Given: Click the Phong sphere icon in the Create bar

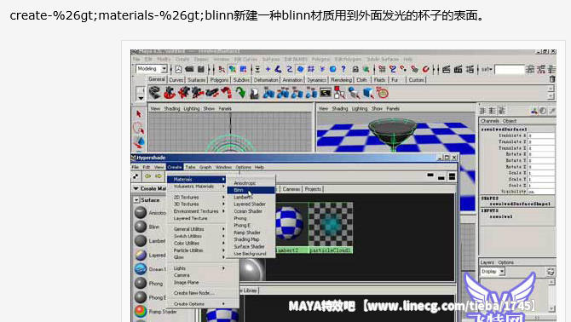Looking at the screenshot, I should click(x=141, y=283).
